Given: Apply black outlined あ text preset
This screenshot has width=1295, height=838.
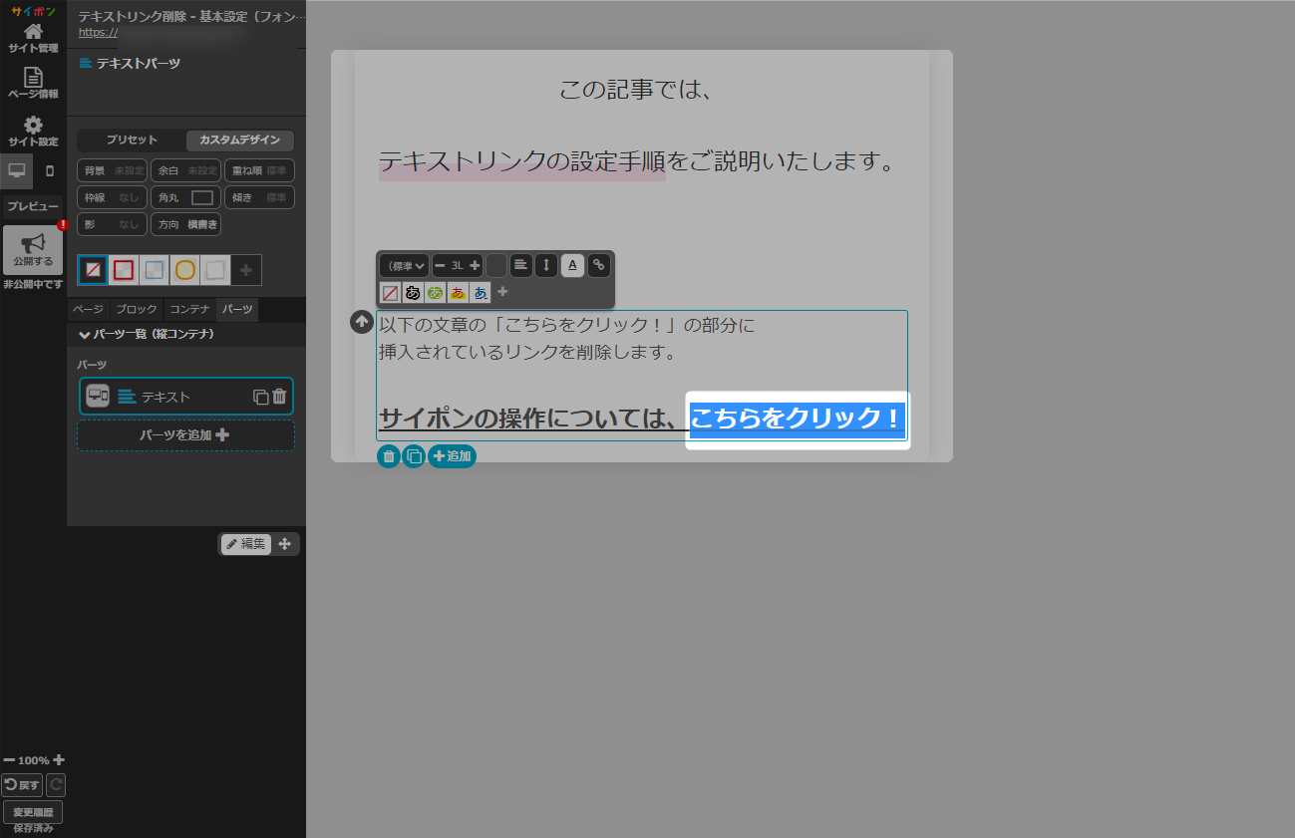Looking at the screenshot, I should [413, 293].
